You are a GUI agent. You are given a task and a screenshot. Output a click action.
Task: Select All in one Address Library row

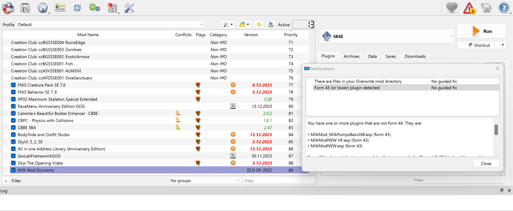(x=156, y=149)
